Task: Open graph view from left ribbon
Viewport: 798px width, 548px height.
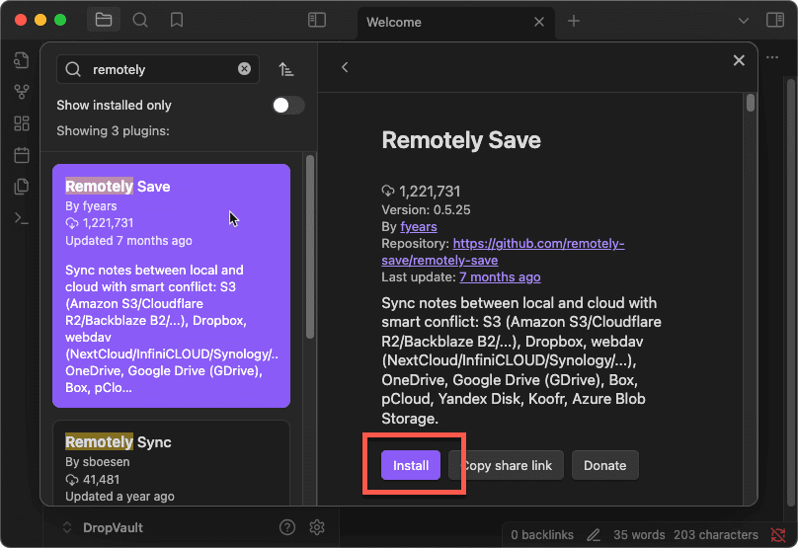Action: pyautogui.click(x=22, y=92)
